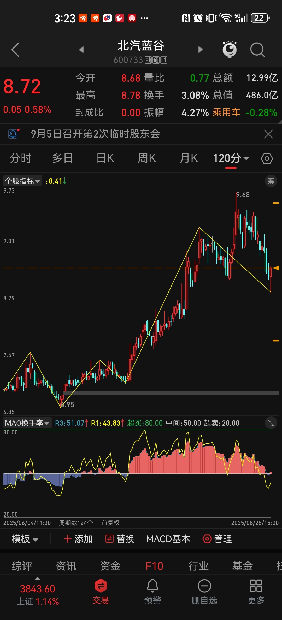
Task: Tap the 量比 0.77 value
Action: click(x=199, y=78)
